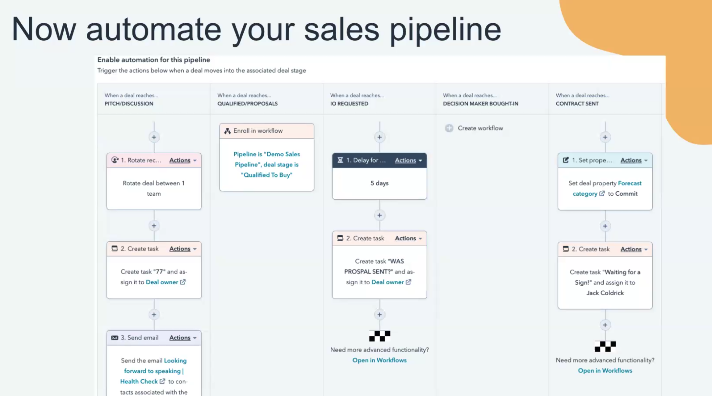The height and width of the screenshot is (396, 712).
Task: Open Actions dropdown for Rotate record step
Action: (x=183, y=160)
